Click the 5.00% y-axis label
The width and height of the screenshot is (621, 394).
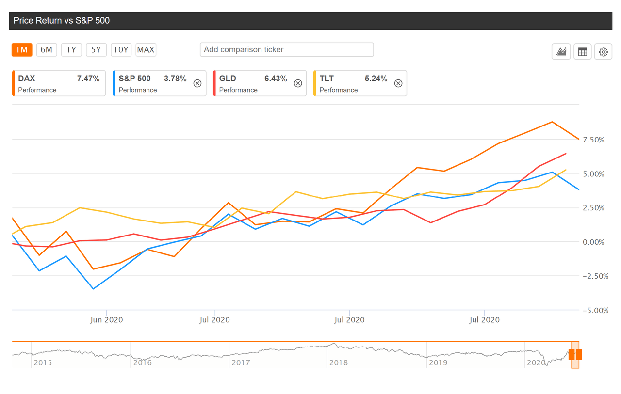(x=594, y=174)
